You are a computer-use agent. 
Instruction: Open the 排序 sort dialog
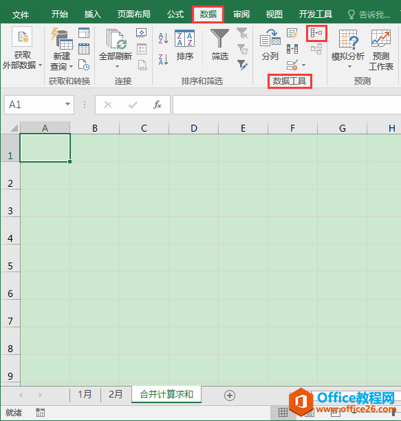click(x=185, y=45)
